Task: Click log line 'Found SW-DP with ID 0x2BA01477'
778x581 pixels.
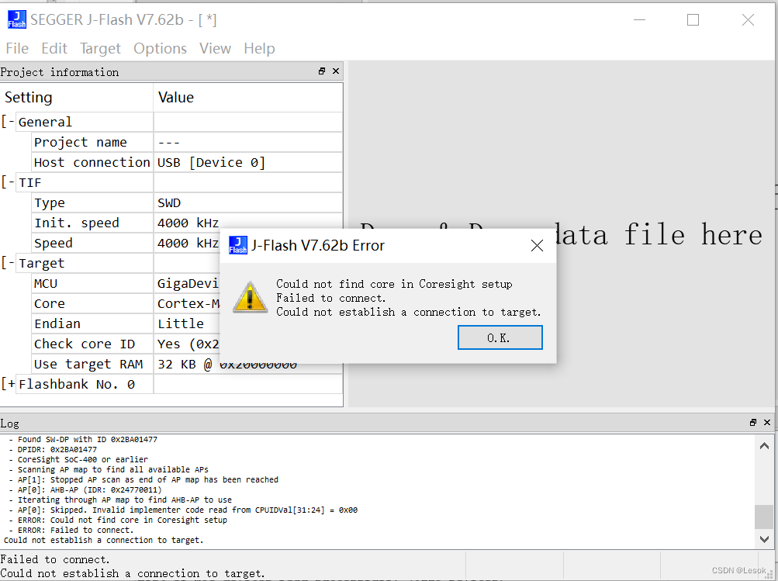Action: 88,439
